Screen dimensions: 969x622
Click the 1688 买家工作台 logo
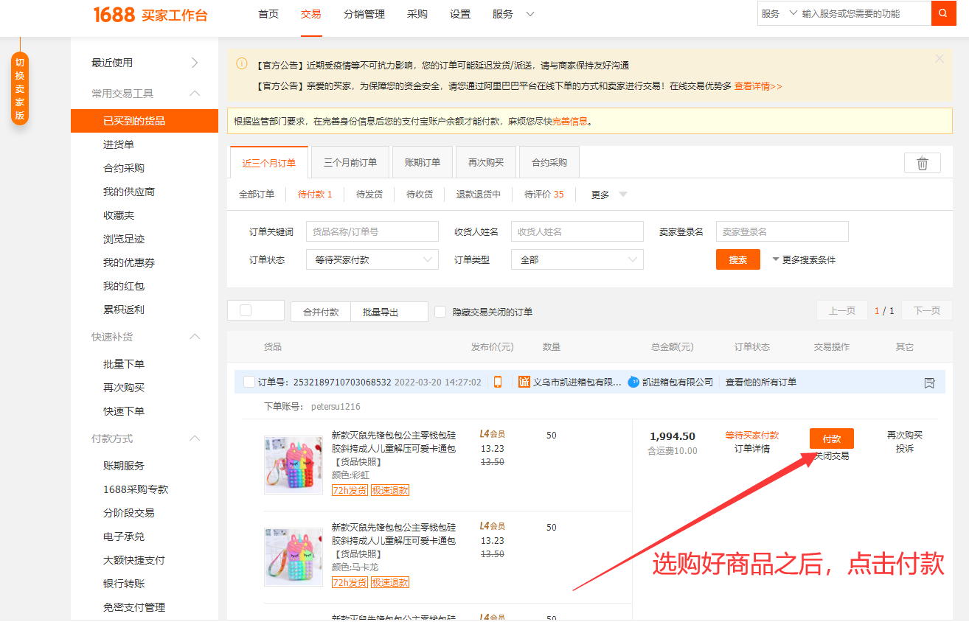150,15
